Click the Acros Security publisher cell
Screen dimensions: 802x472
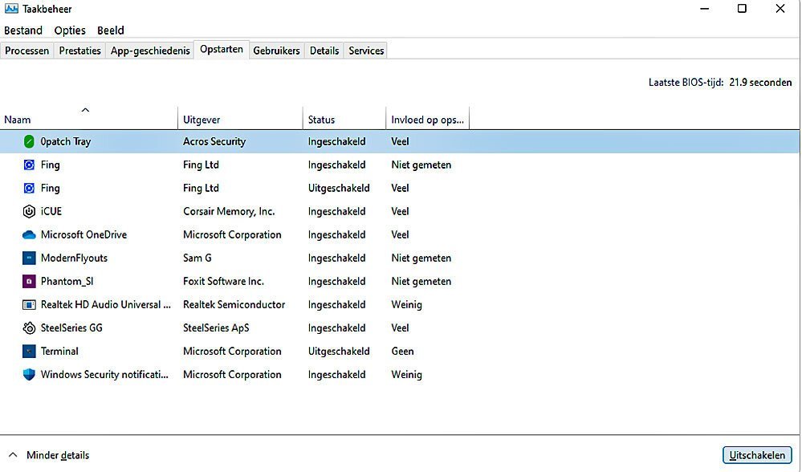[214, 141]
